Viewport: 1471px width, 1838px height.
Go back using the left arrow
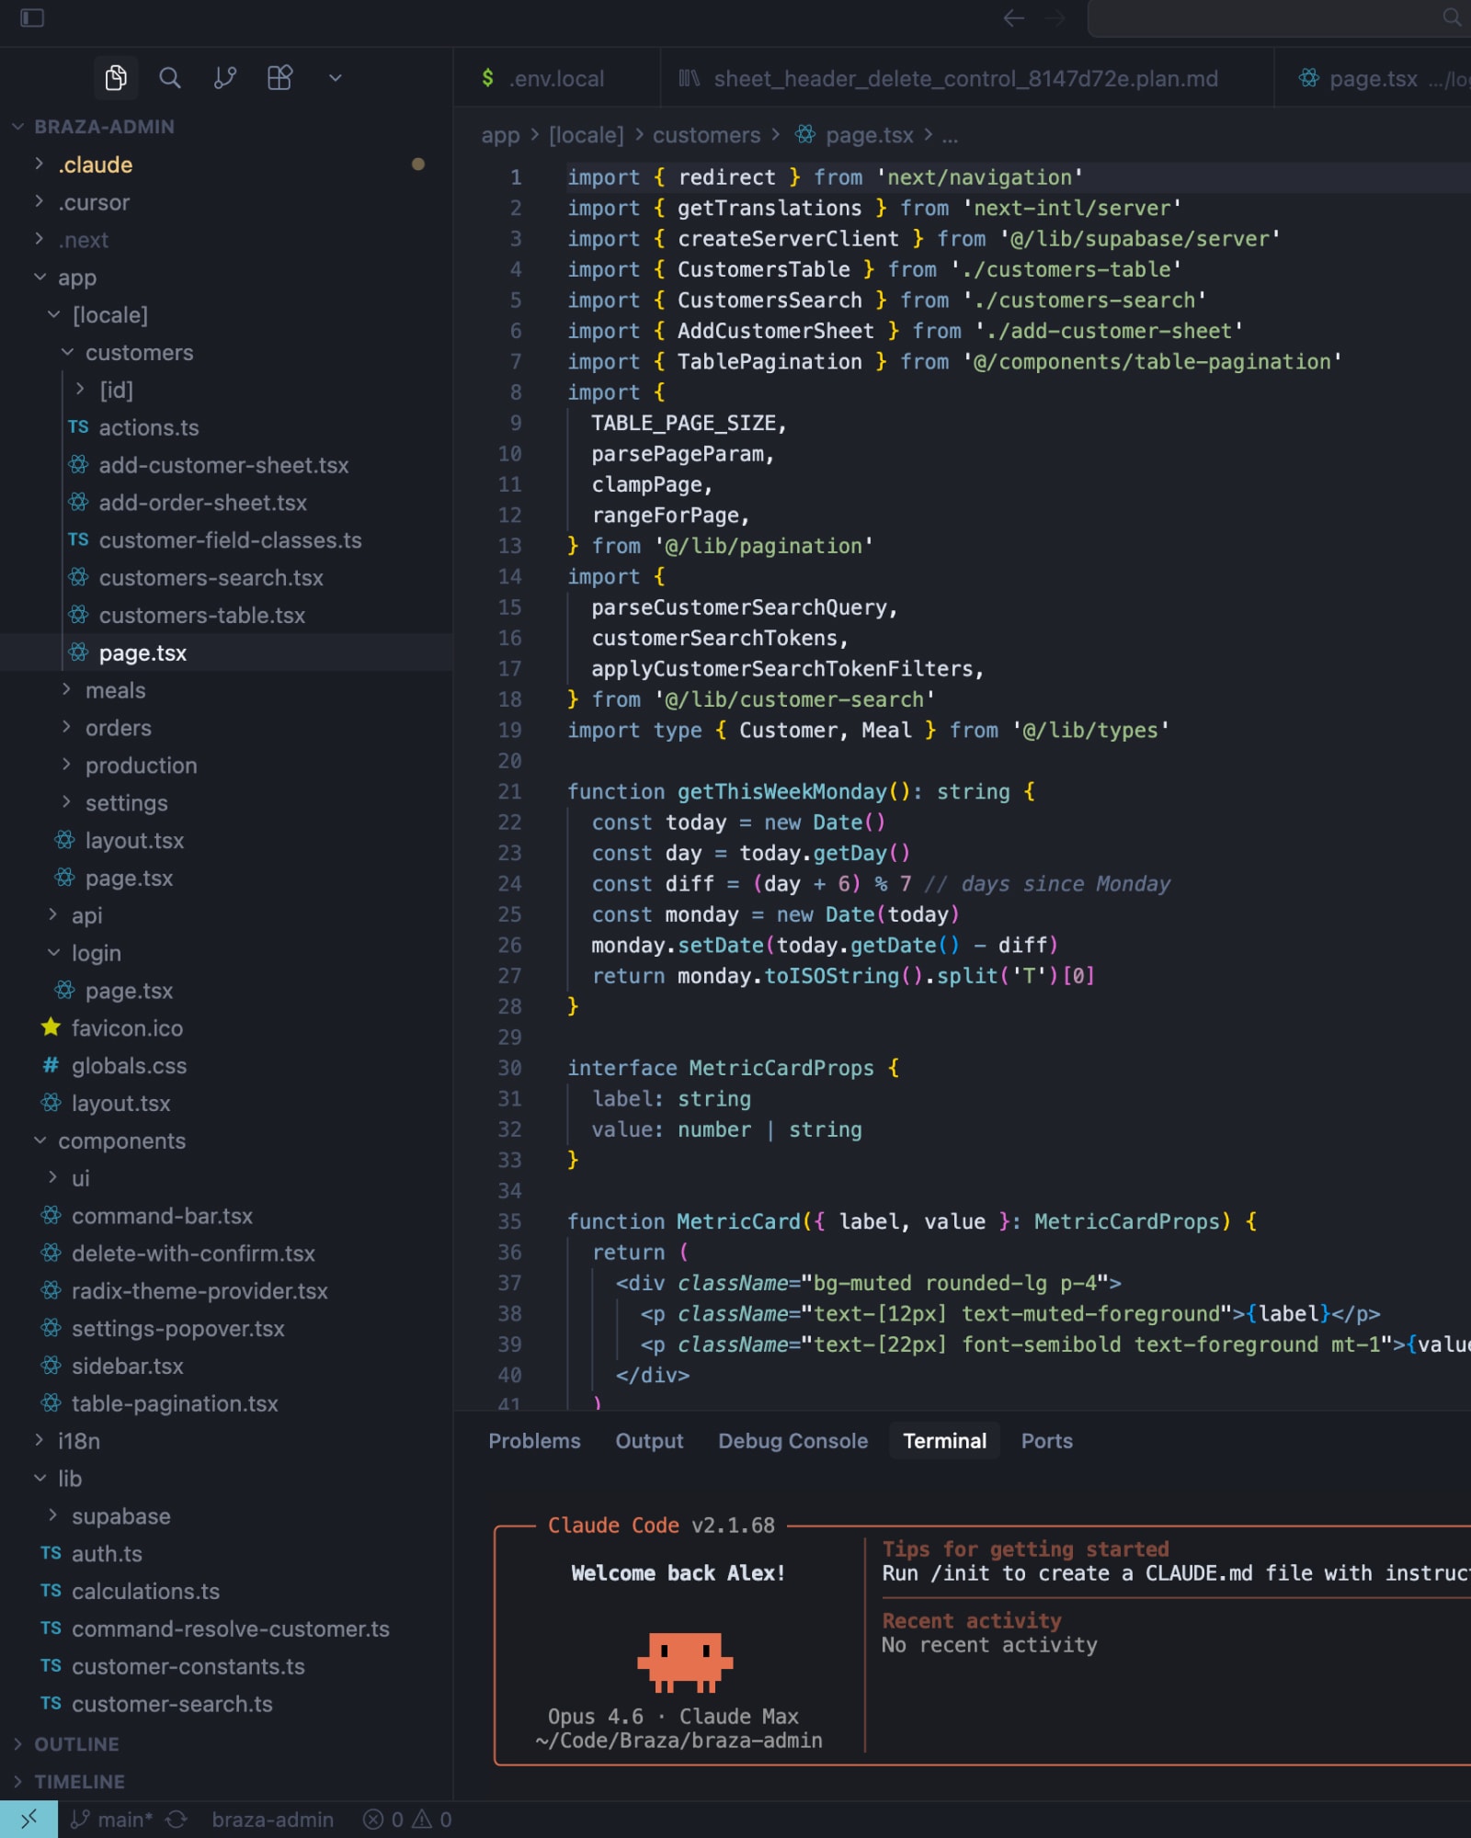pyautogui.click(x=1013, y=17)
